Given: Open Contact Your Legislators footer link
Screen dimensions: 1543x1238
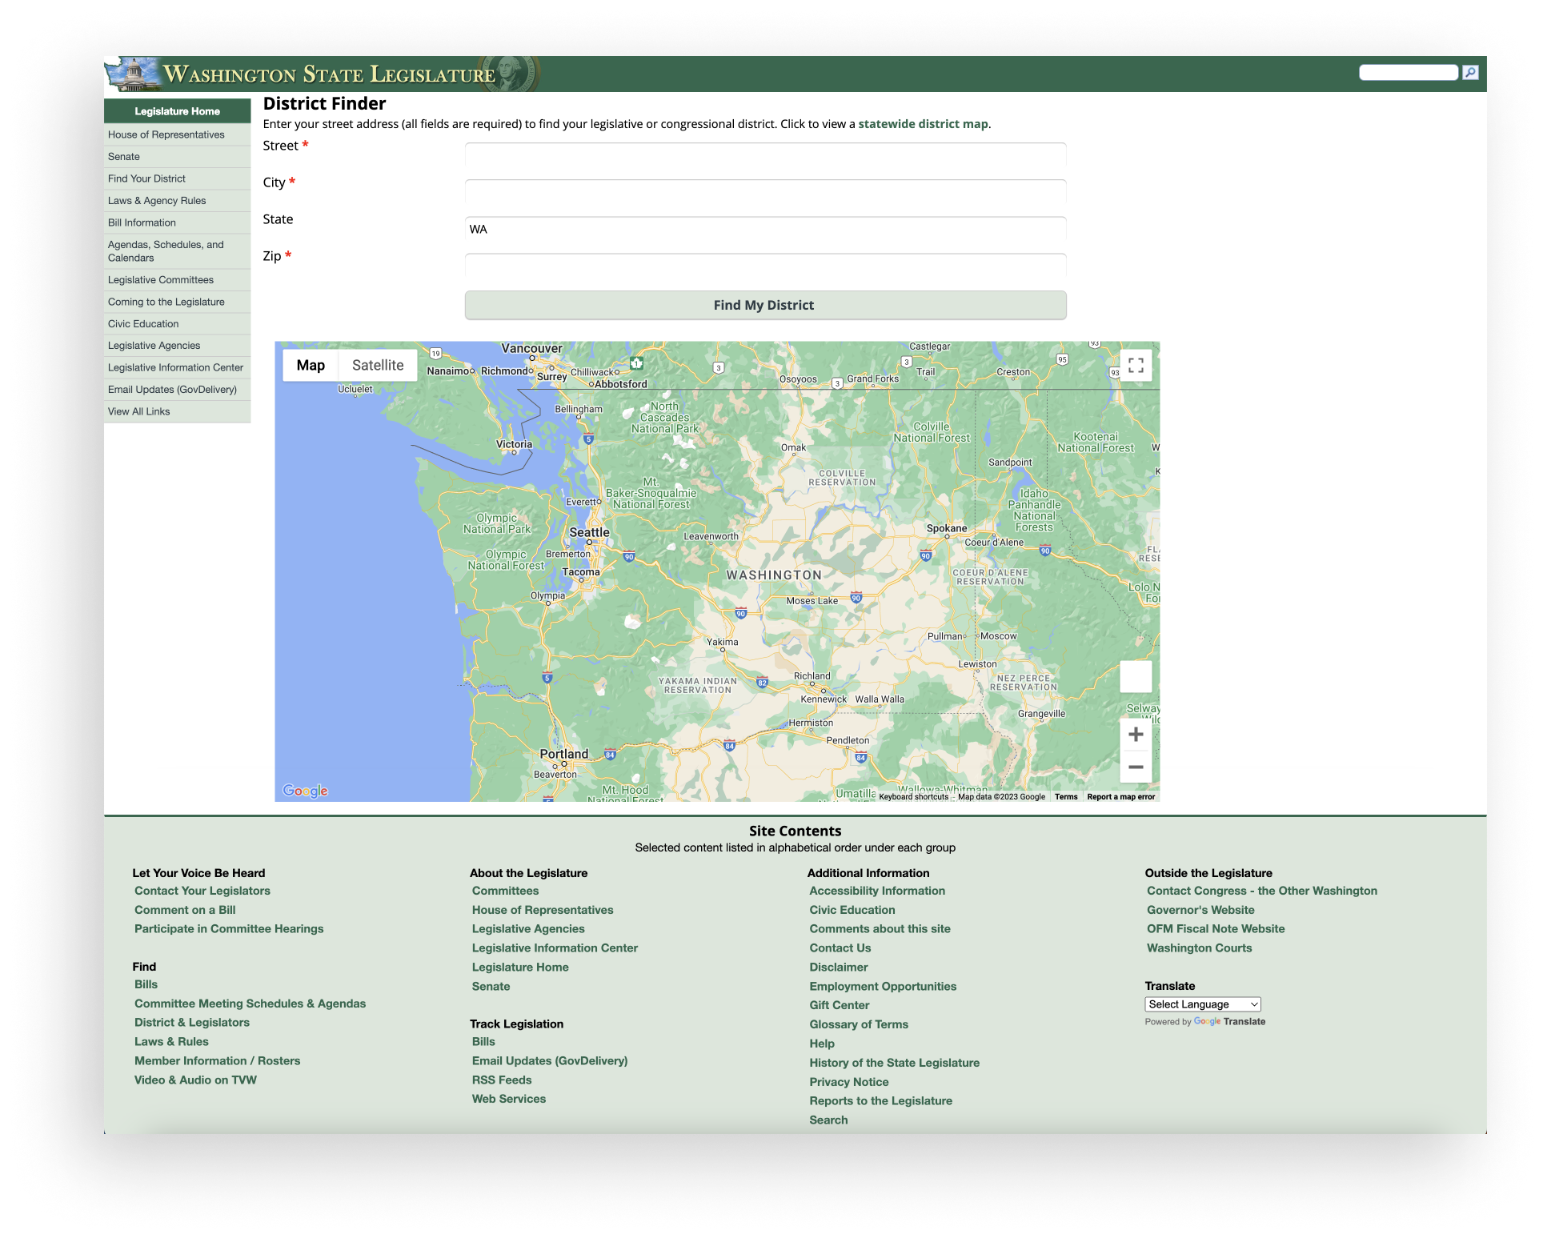Looking at the screenshot, I should 202,891.
